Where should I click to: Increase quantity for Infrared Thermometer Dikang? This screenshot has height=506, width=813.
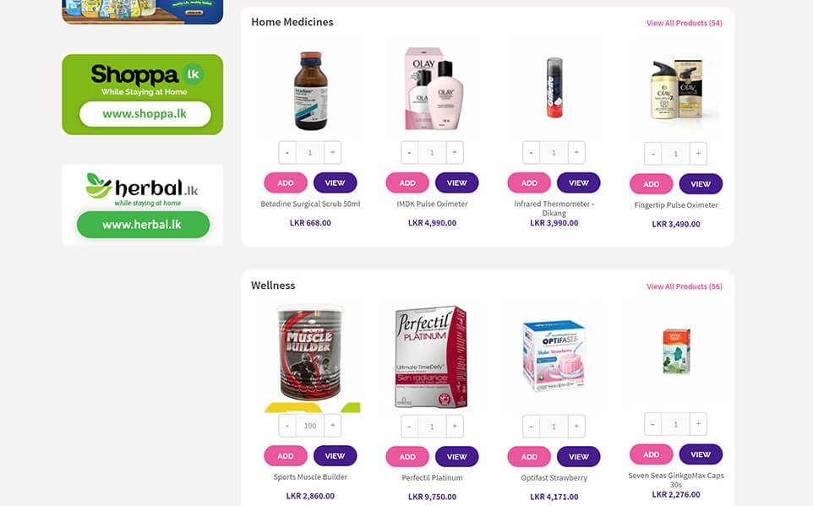click(576, 152)
